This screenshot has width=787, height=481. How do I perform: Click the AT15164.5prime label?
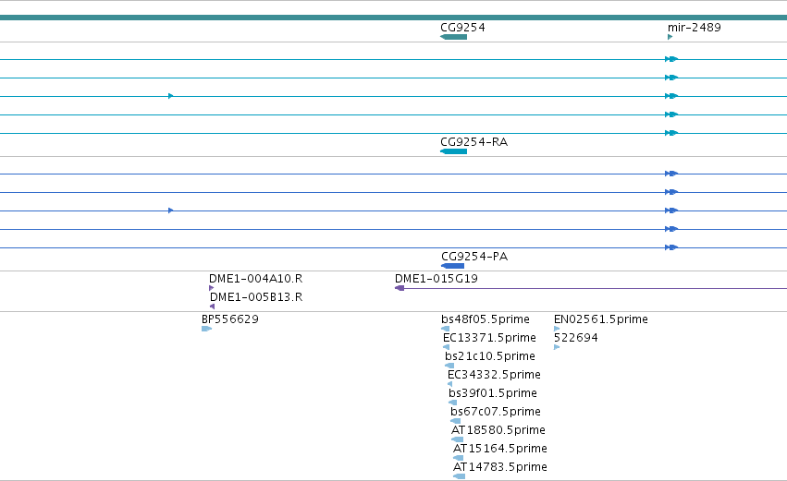coord(500,449)
